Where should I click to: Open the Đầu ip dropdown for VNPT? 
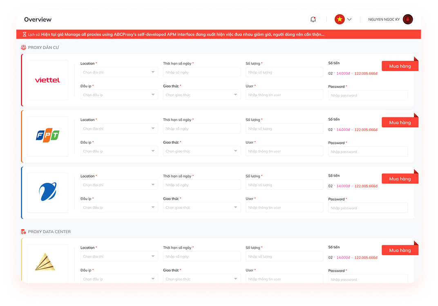(119, 207)
